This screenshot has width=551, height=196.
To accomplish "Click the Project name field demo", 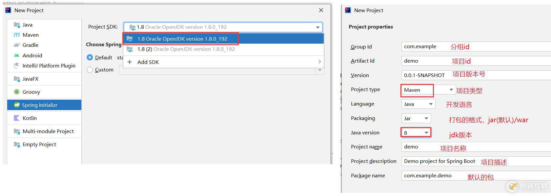I will (x=476, y=147).
